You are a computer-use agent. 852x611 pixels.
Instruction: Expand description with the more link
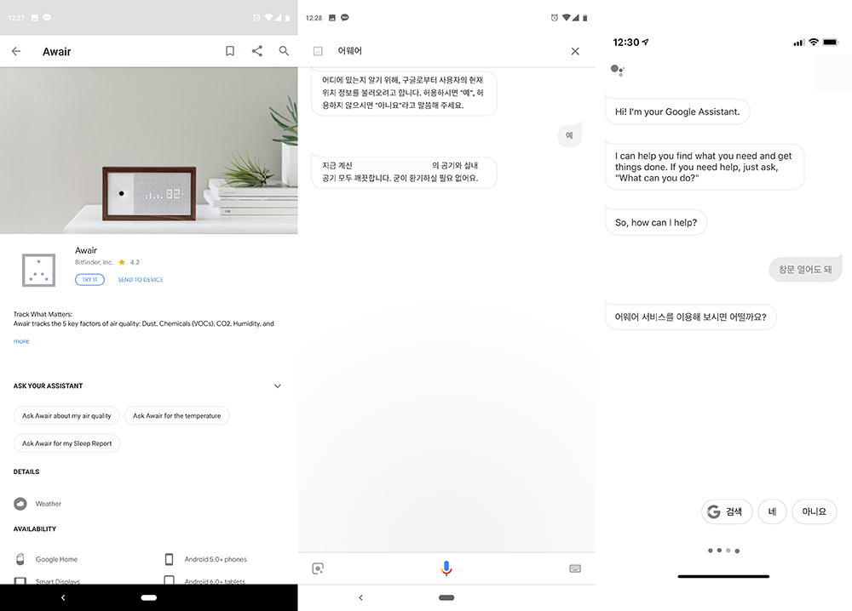21,341
